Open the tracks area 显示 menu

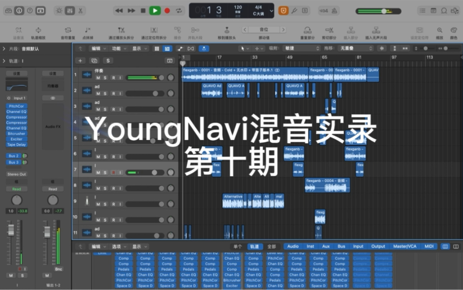tap(139, 49)
